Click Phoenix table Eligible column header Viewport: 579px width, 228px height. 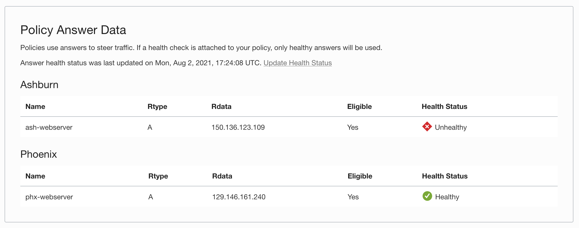pyautogui.click(x=360, y=176)
